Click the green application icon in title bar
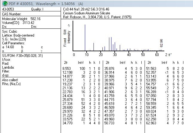 [5, 4]
